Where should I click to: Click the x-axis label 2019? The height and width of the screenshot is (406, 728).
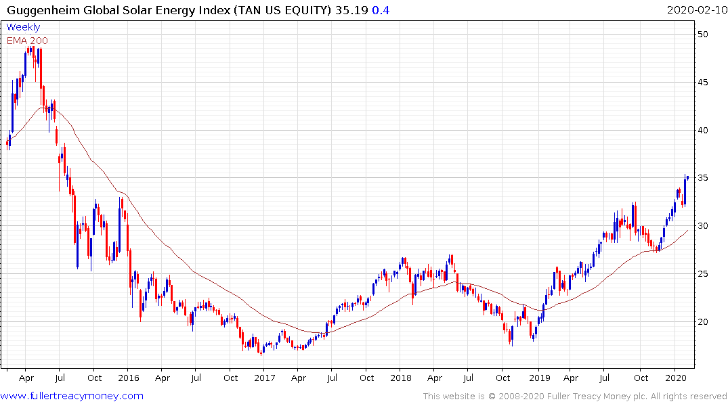[x=539, y=378]
